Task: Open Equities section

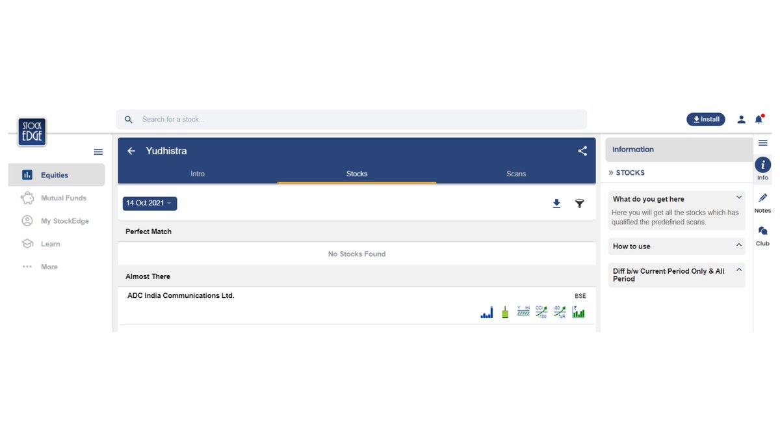Action: [57, 175]
